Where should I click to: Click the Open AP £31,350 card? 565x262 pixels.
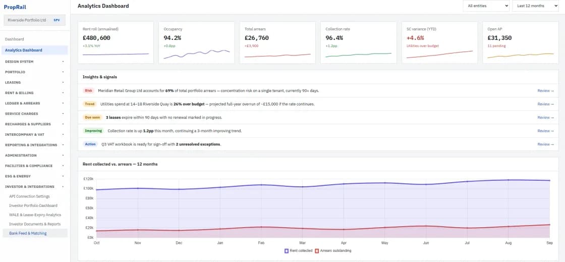(x=521, y=42)
